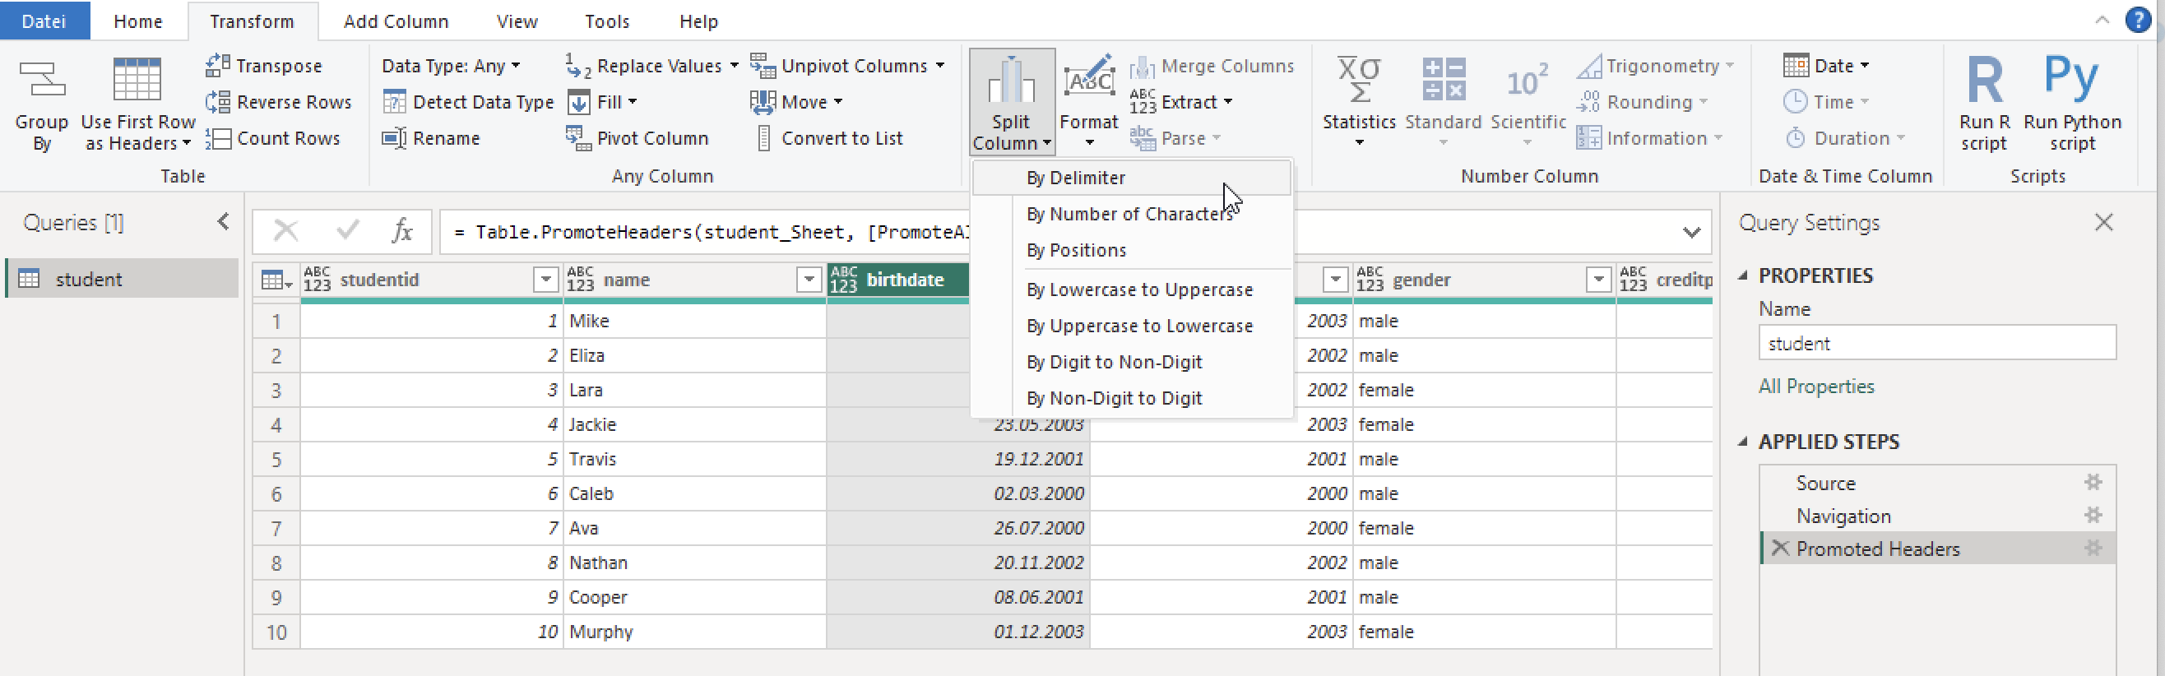The image size is (2165, 676).
Task: Choose By Delimiter from the menu
Action: [x=1131, y=178]
